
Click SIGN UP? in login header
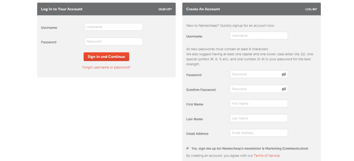pyautogui.click(x=165, y=9)
